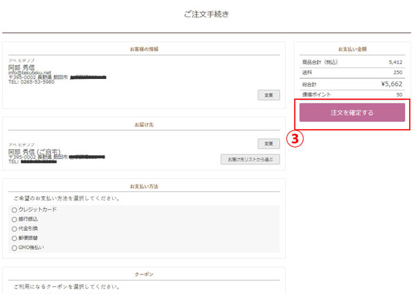Click the 送料 shipping fee row
Screen dimensions: 416x294
pos(352,72)
